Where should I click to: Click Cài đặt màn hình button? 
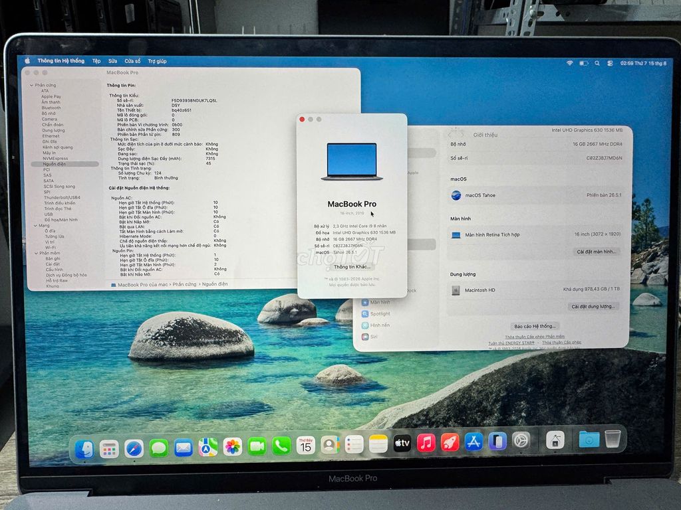pyautogui.click(x=597, y=252)
